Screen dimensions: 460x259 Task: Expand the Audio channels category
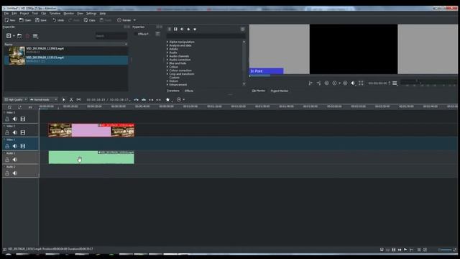tap(167, 56)
